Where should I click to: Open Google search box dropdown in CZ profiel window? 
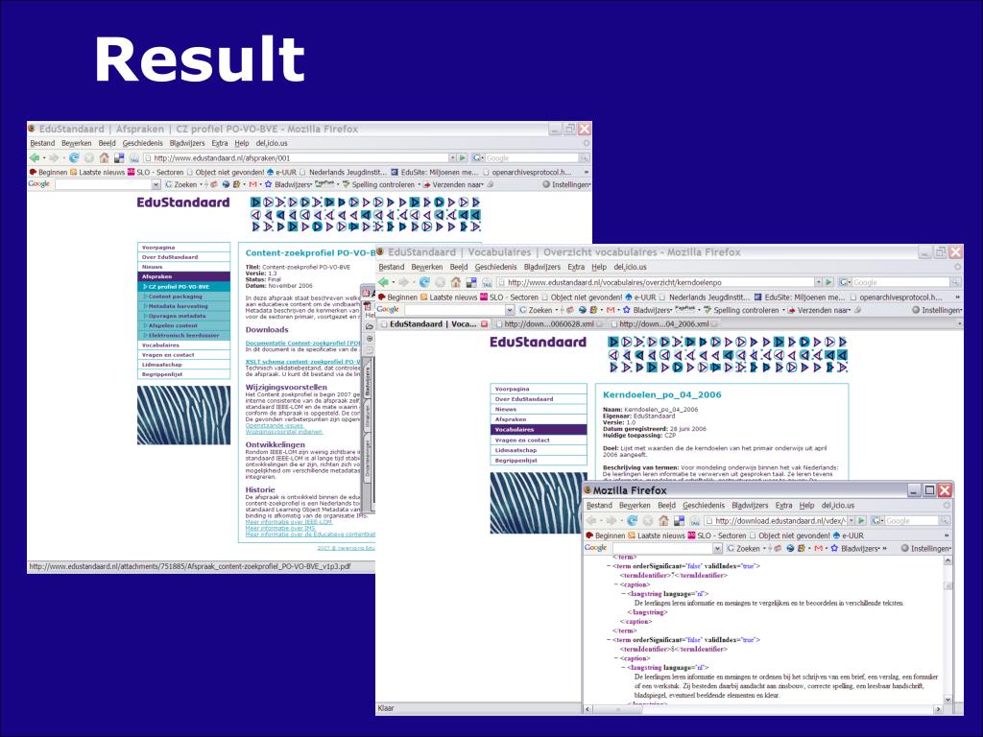tap(156, 184)
